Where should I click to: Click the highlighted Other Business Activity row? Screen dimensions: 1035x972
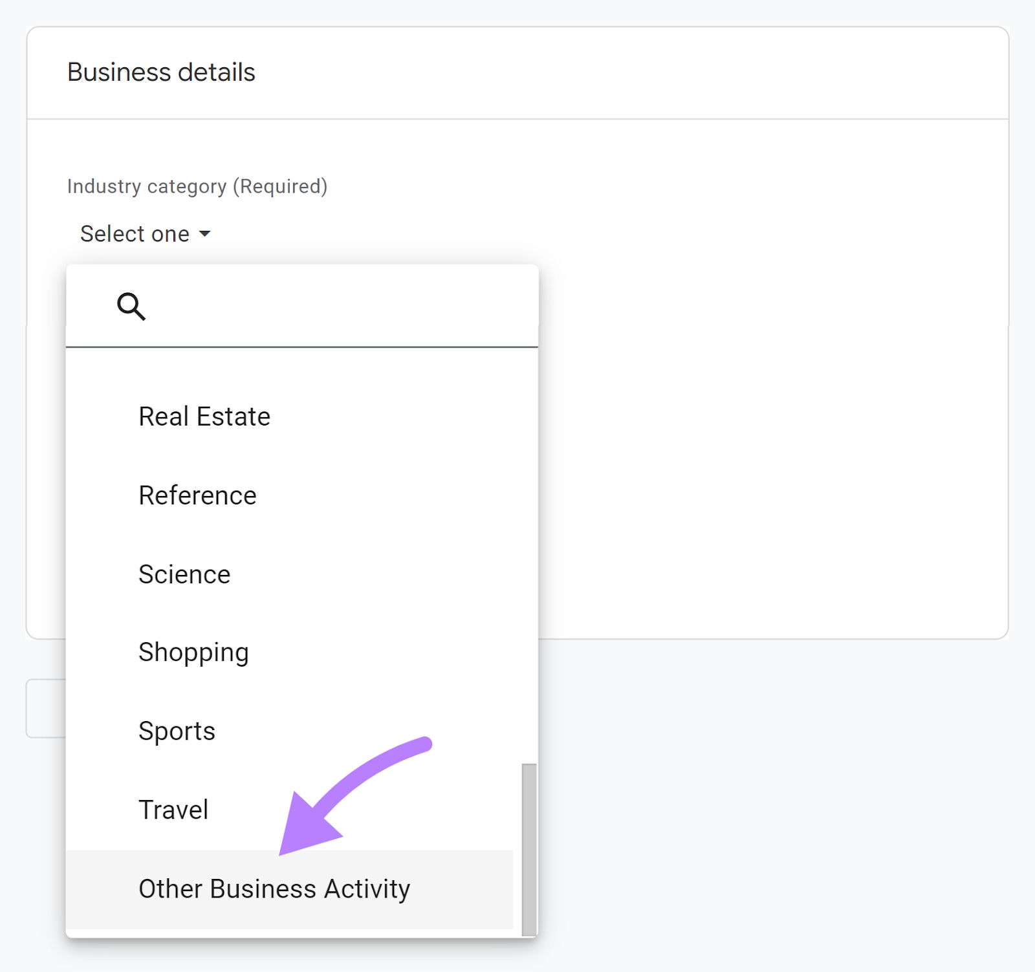[274, 888]
